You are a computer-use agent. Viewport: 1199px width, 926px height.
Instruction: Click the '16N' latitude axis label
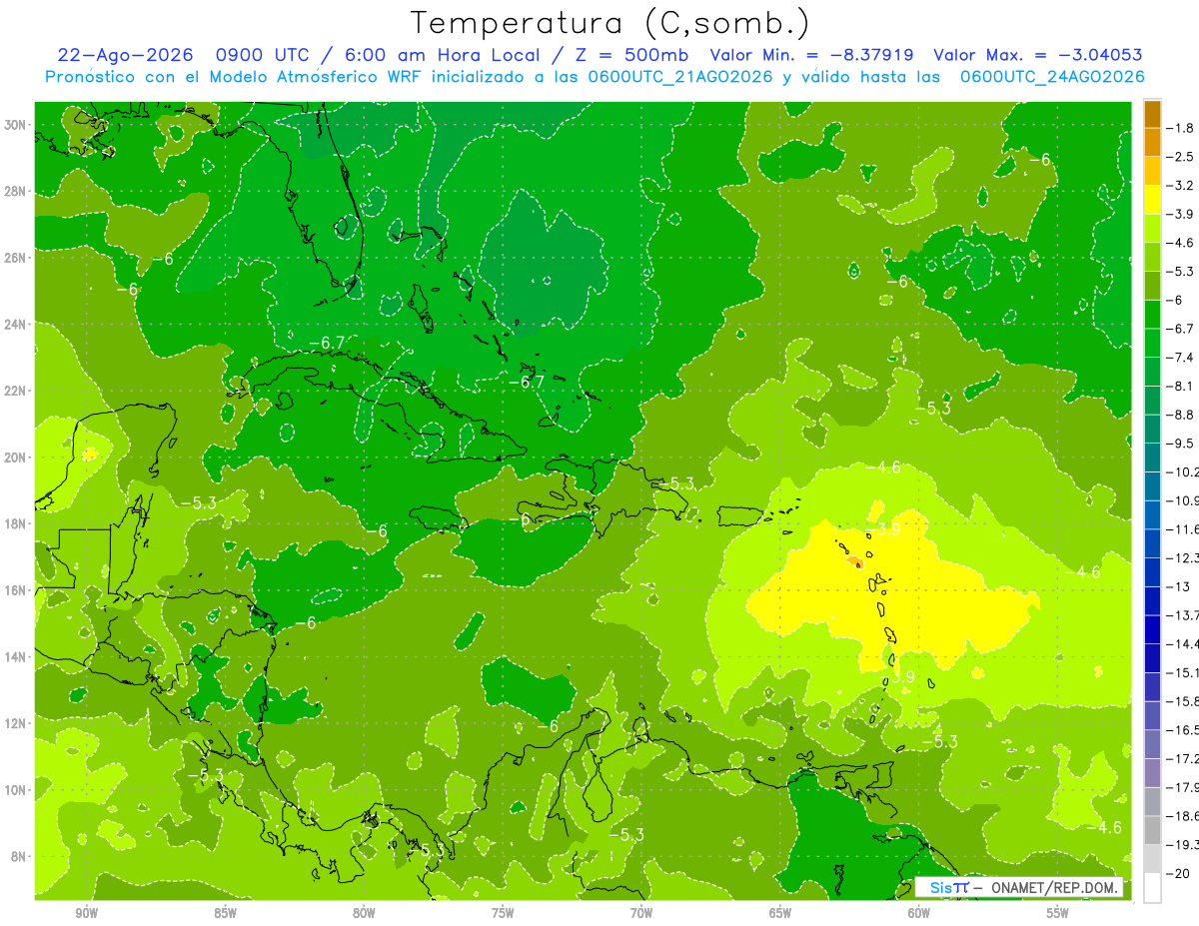(x=15, y=590)
